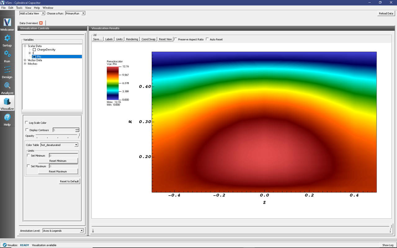
Task: Open the Window menu
Action: [48, 8]
